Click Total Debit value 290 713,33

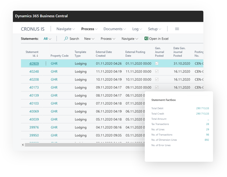click(x=203, y=108)
